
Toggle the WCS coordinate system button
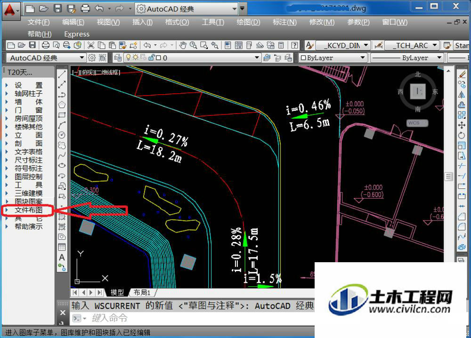(x=417, y=123)
